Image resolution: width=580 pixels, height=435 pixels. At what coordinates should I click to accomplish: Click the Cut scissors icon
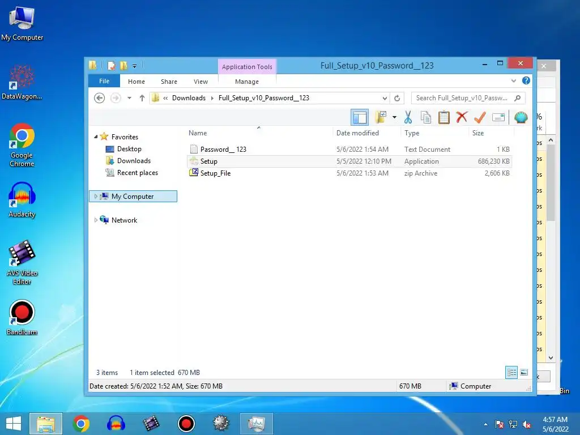[x=408, y=118]
